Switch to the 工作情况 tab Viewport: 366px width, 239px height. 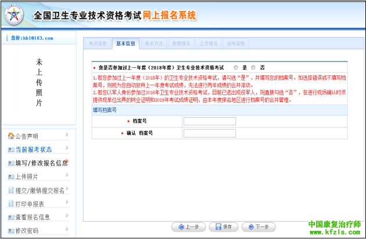click(208, 44)
